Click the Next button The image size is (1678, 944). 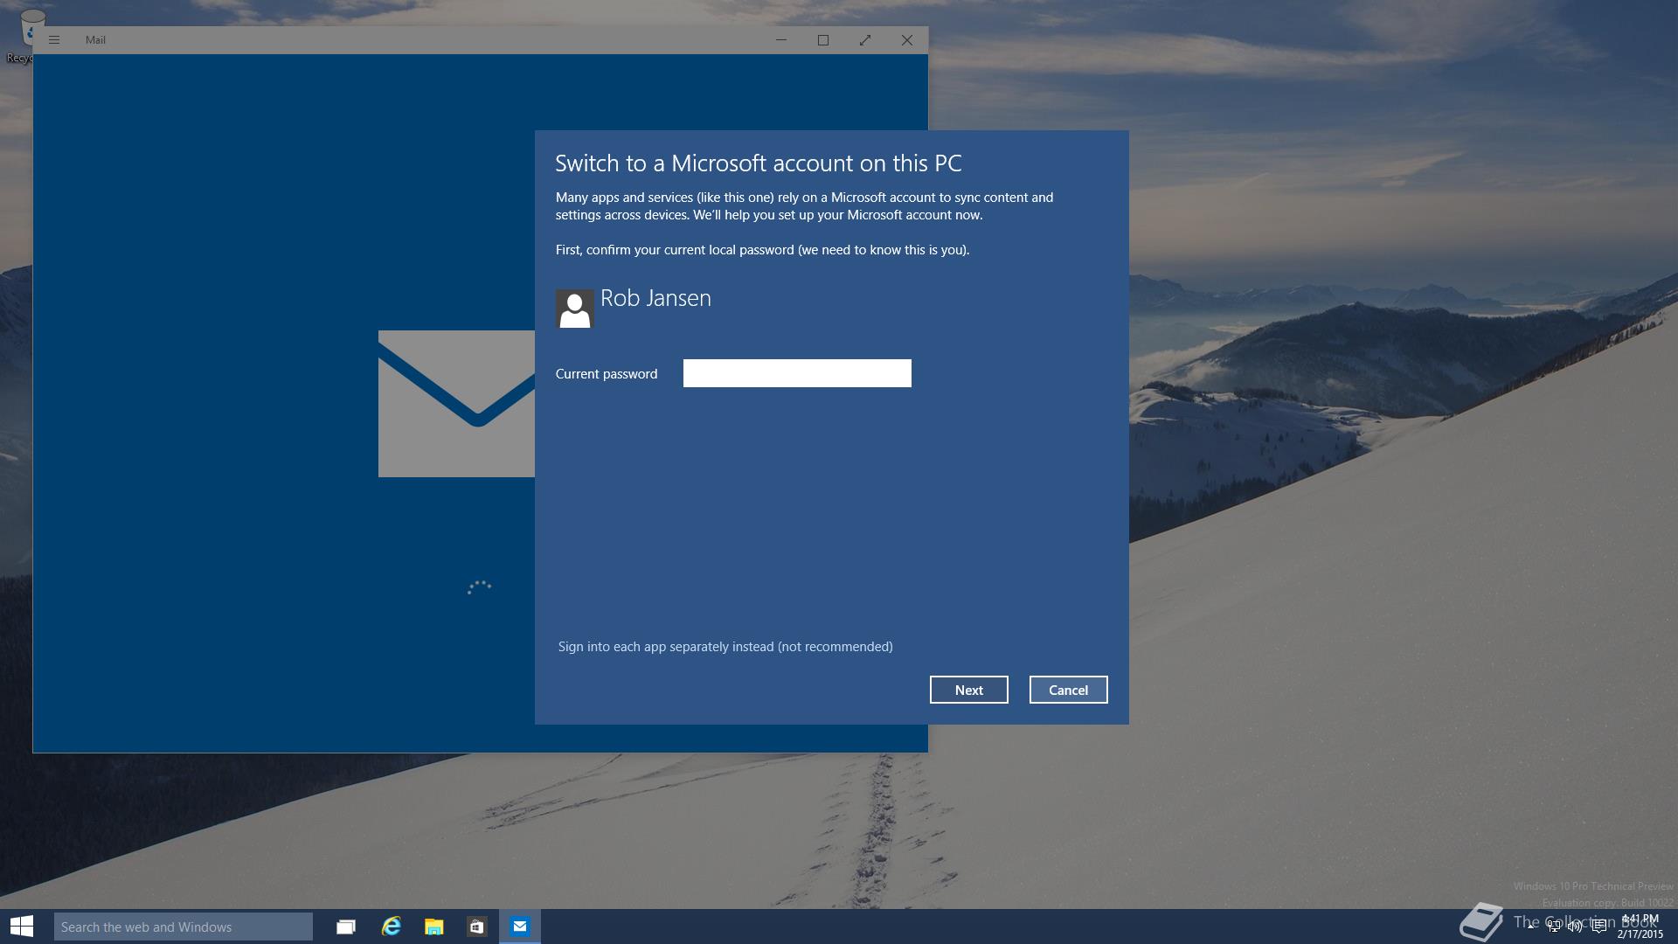(969, 690)
